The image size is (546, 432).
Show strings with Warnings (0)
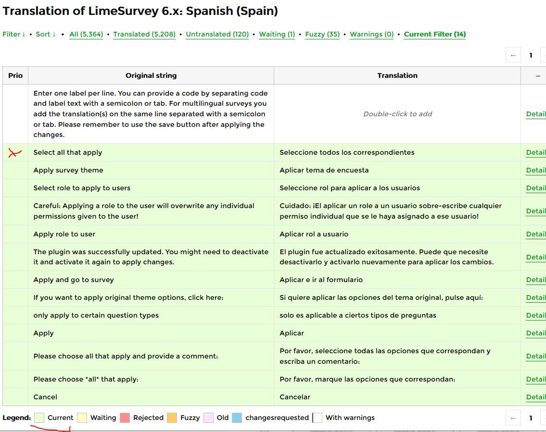click(371, 34)
